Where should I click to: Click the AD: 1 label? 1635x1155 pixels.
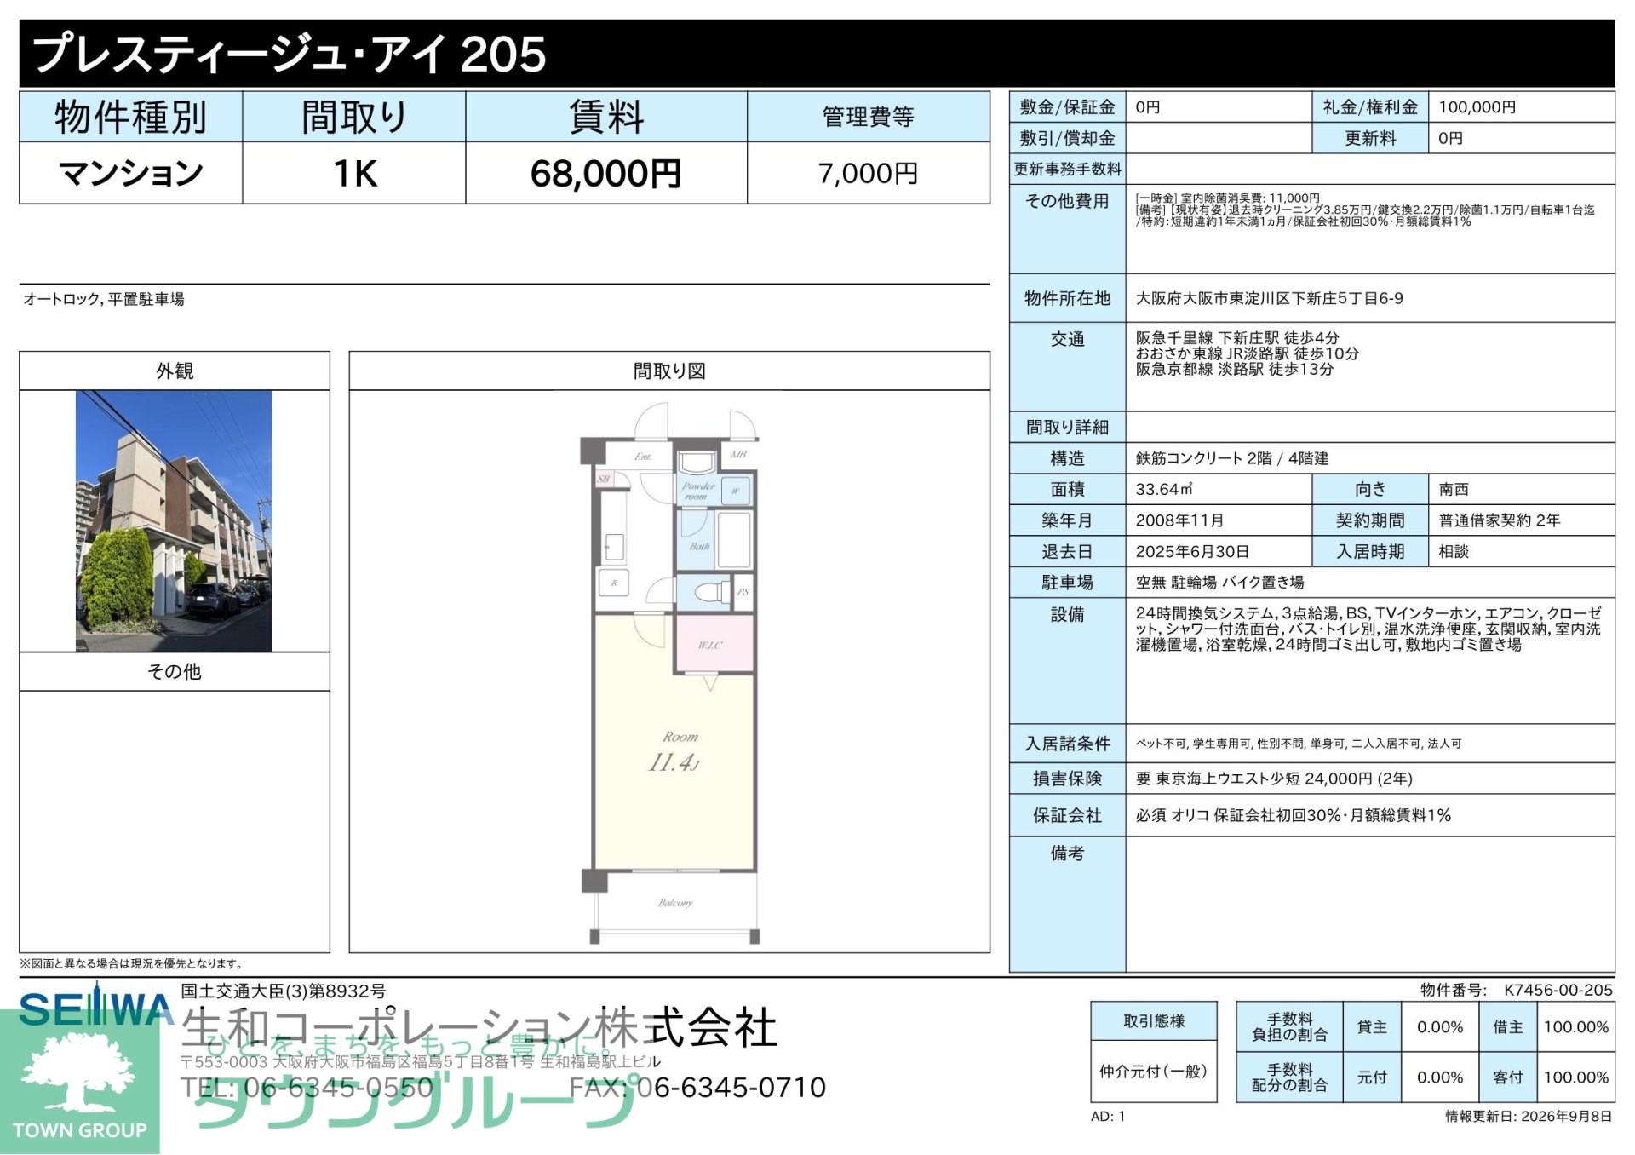[x=1108, y=1116]
